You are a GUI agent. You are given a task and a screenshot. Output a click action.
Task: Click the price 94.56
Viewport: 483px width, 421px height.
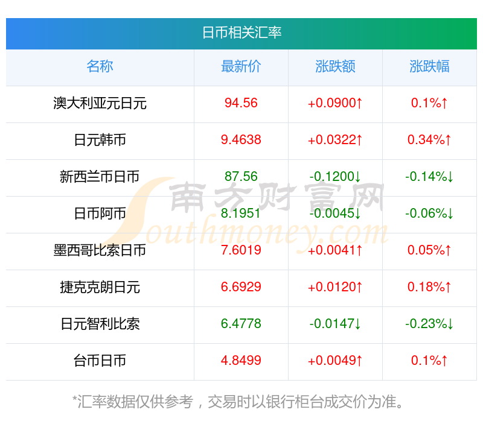pos(241,103)
